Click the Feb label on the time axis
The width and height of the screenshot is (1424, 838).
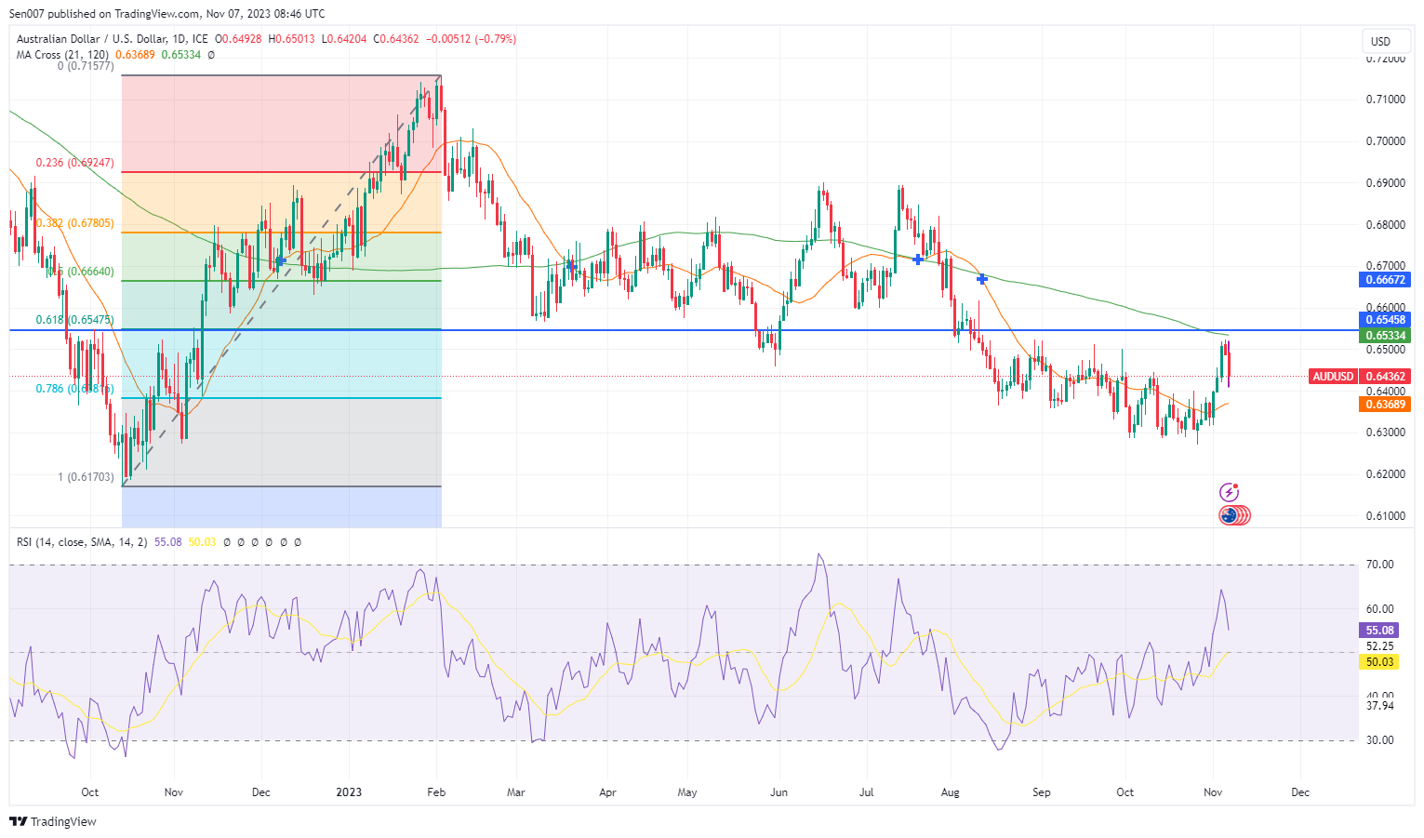tap(436, 792)
